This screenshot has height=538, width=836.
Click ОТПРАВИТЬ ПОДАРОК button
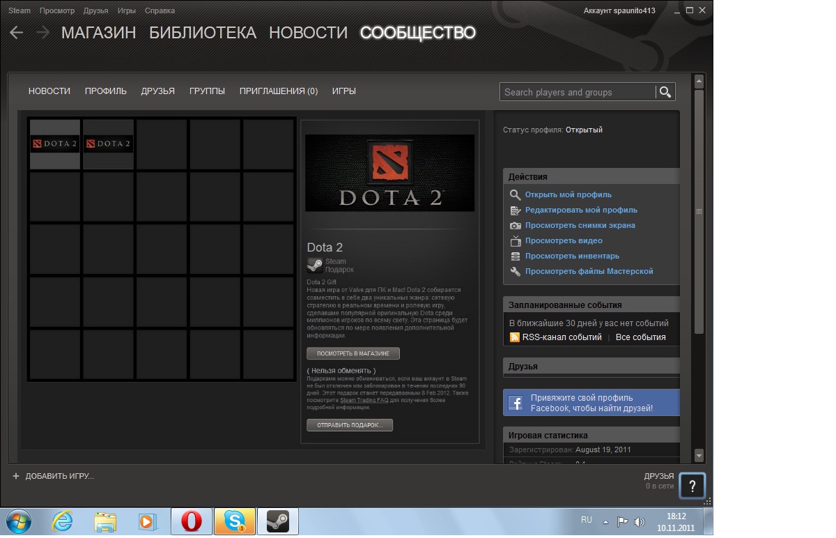point(350,425)
